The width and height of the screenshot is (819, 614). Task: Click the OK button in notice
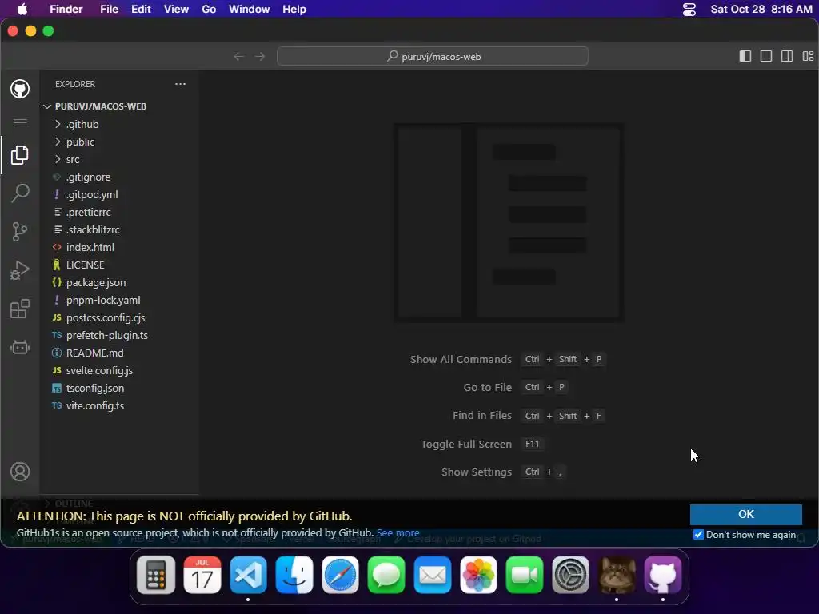point(746,514)
